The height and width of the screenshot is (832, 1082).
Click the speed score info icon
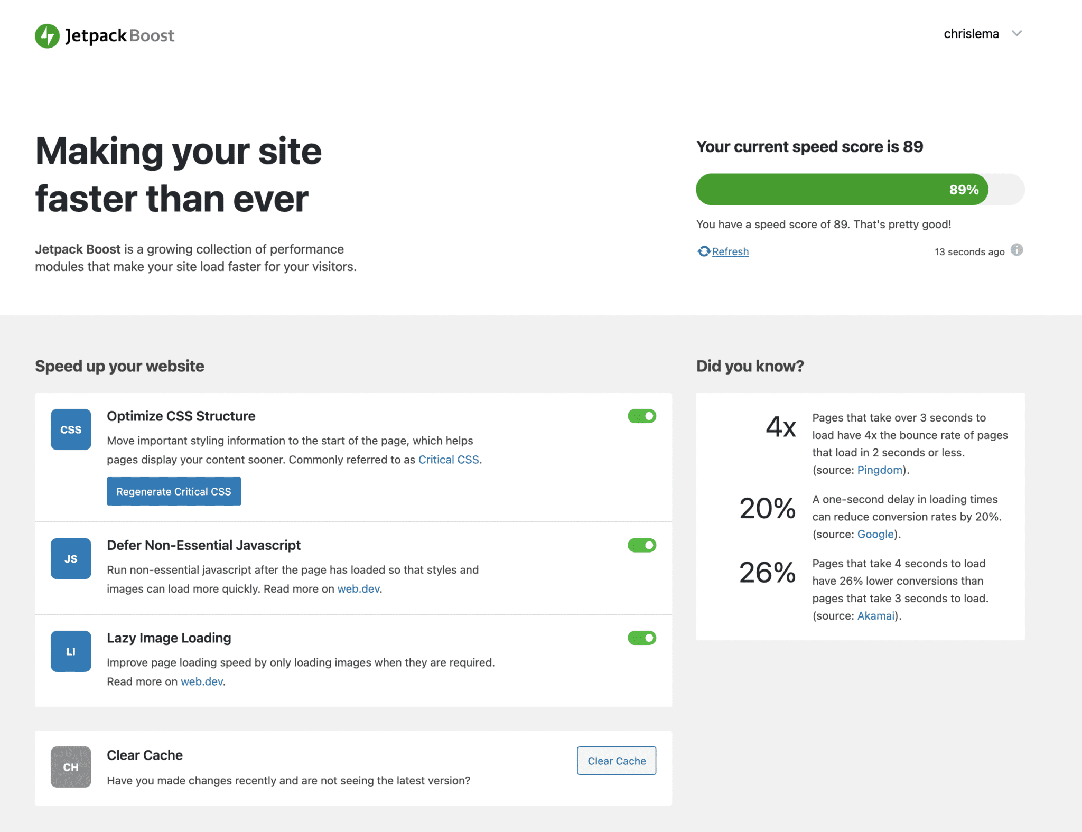click(x=1016, y=250)
